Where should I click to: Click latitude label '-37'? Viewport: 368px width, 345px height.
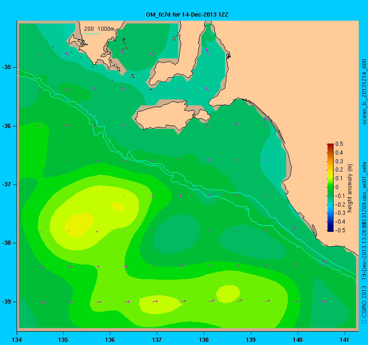(x=6, y=184)
